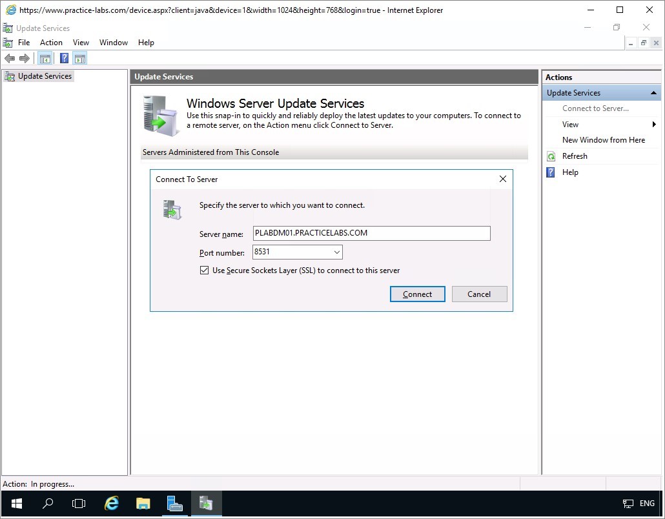Click the Connect button
This screenshot has width=665, height=519.
[417, 294]
